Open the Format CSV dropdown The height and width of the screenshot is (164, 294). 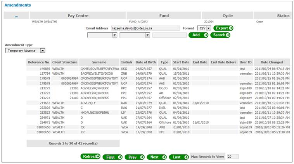click(x=204, y=28)
